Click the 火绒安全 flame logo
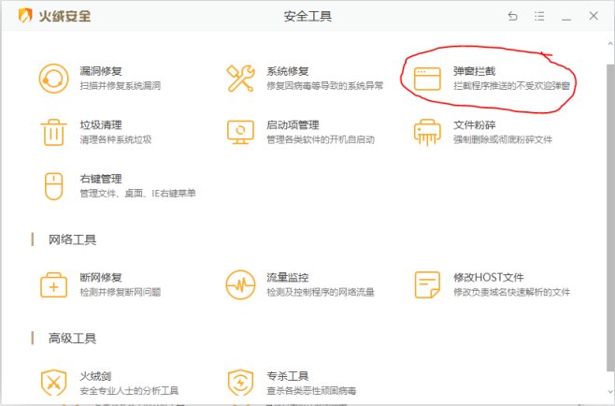The image size is (615, 406). click(x=25, y=16)
